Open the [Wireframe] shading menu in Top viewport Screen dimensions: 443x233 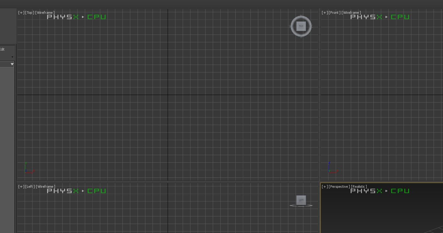(45, 13)
